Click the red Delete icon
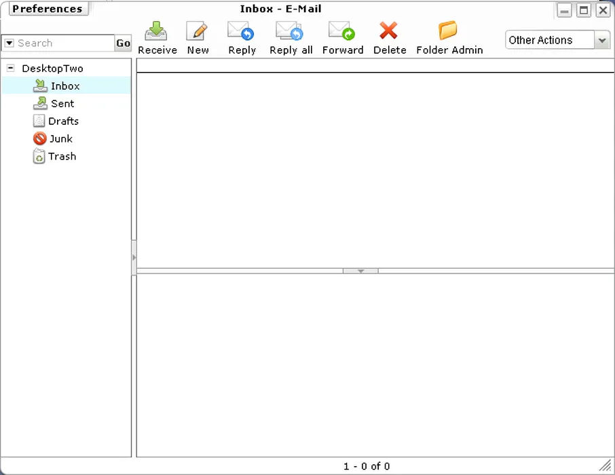The width and height of the screenshot is (615, 475). (x=389, y=31)
